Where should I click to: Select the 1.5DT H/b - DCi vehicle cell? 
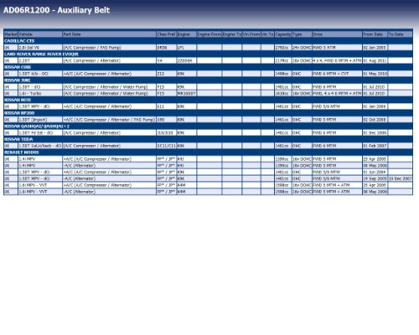coord(40,74)
